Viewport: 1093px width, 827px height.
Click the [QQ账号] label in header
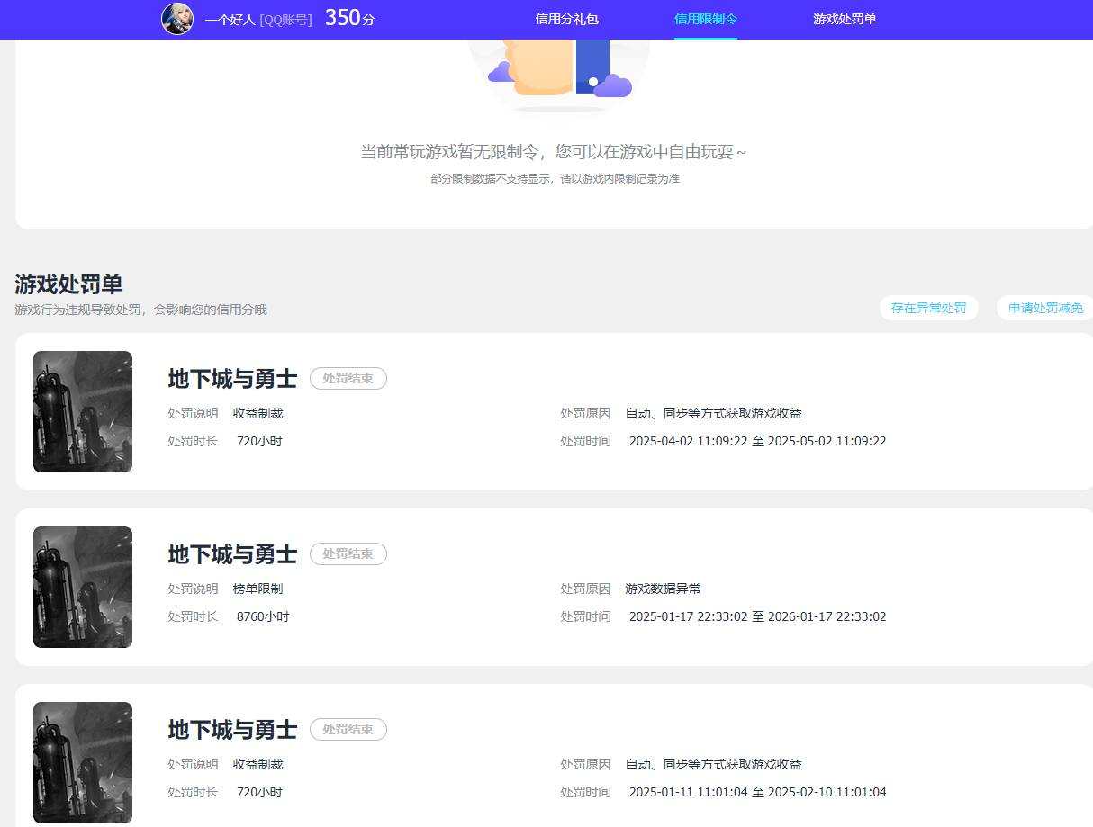click(286, 20)
